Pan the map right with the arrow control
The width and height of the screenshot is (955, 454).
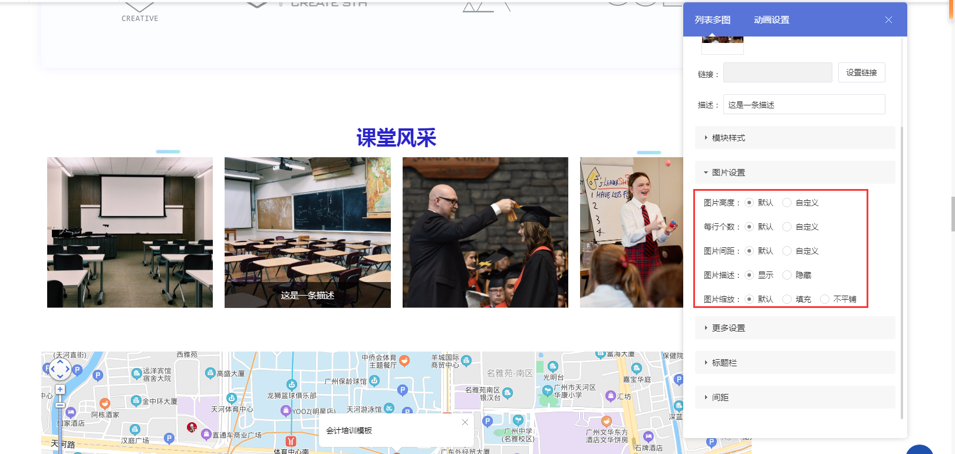[68, 370]
